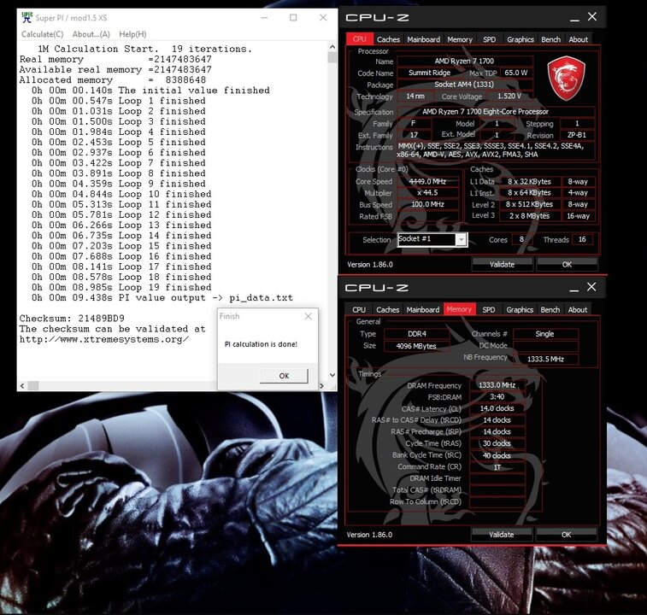
Task: Click Validate in the upper CPU-Z window
Action: (x=502, y=265)
